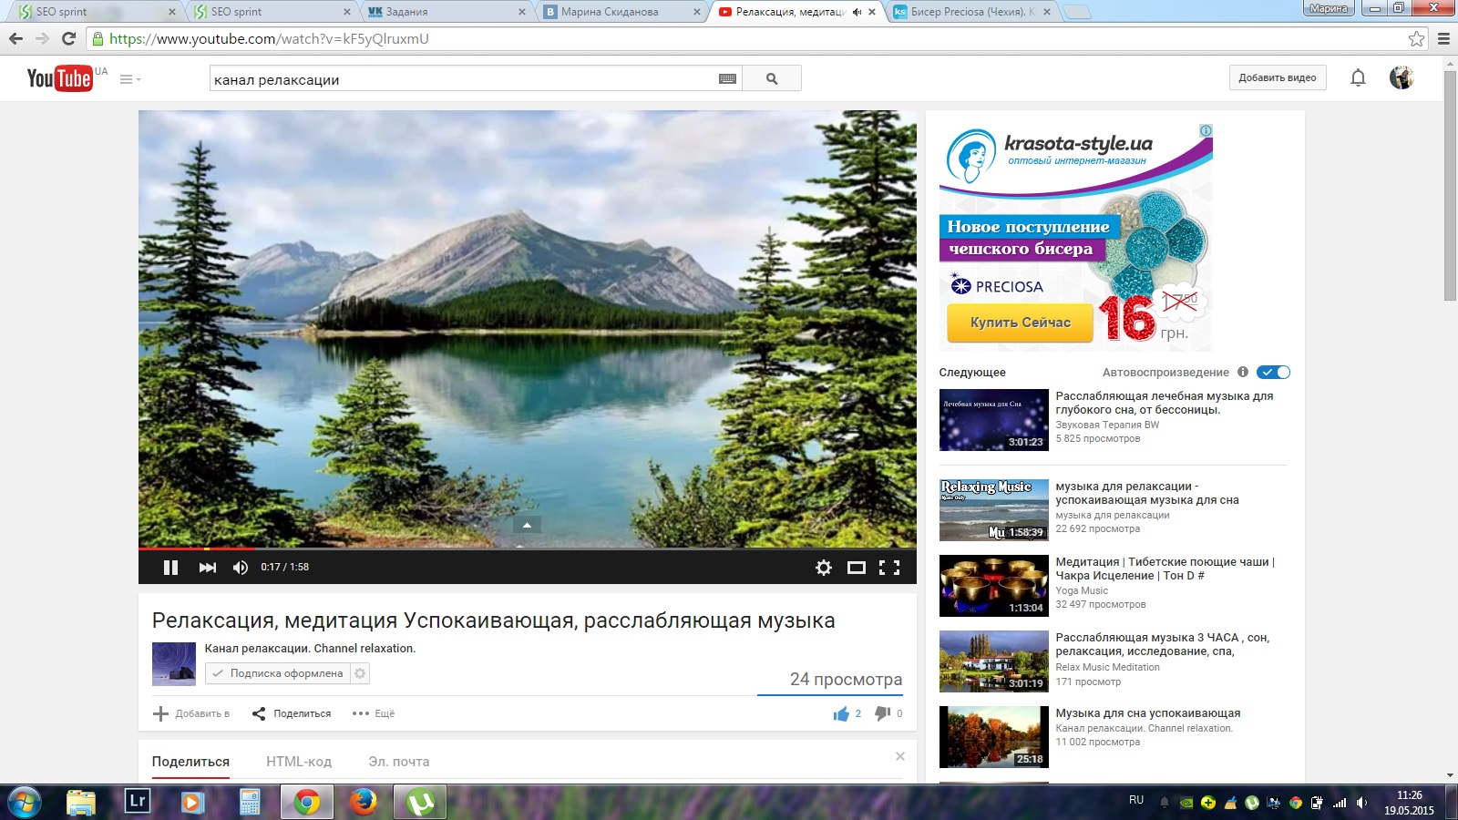Click Добавить в playlist button
Screen dimensions: 1458x820
[x=191, y=713]
